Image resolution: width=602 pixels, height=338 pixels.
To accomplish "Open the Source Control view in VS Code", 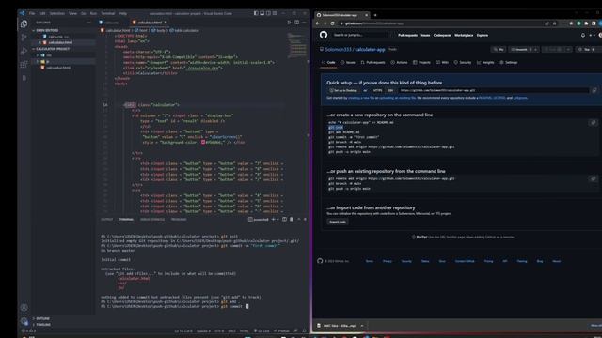I will click(x=24, y=38).
